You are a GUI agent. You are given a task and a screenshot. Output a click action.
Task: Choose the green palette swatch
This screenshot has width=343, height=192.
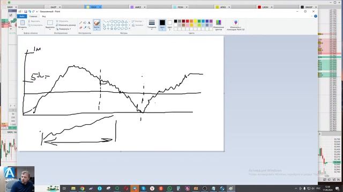[199, 21]
